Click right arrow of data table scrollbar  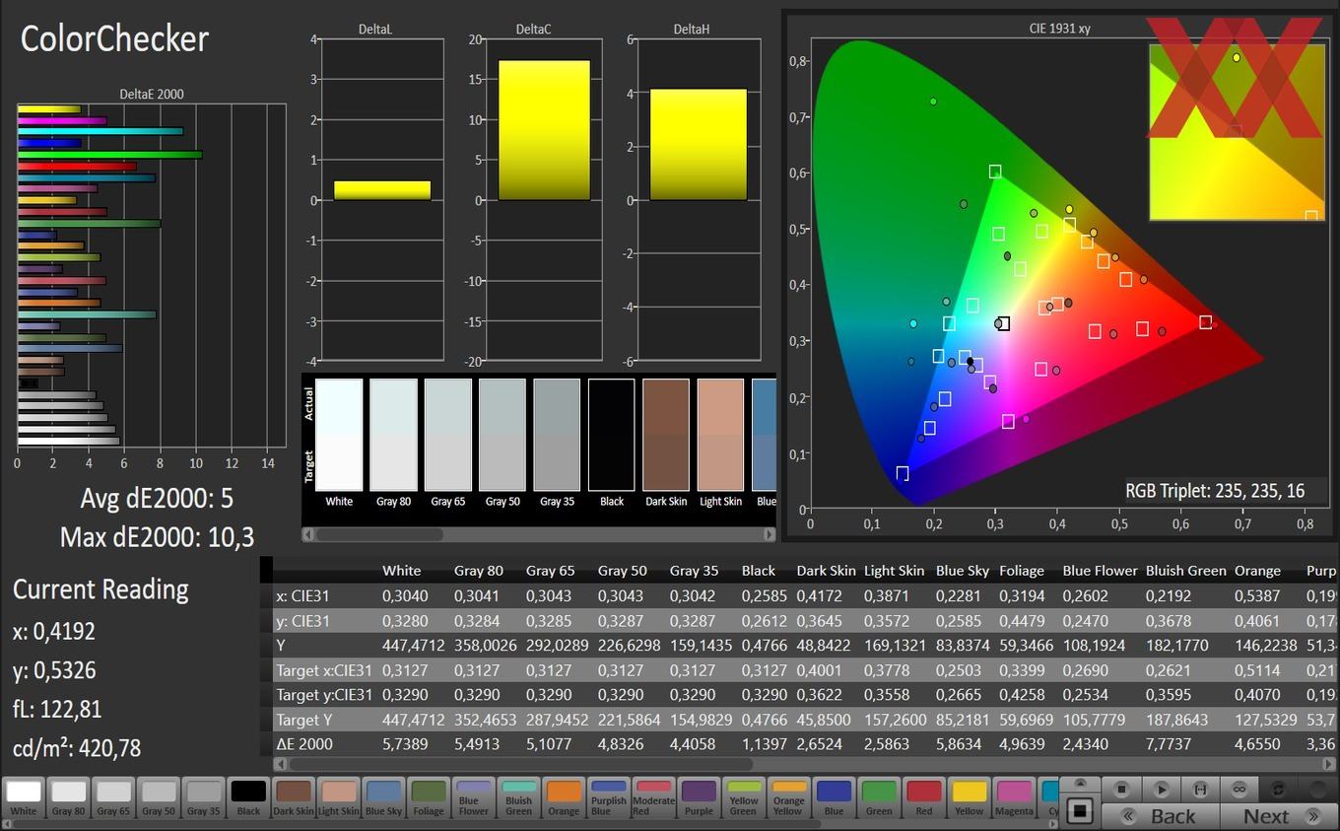(x=1330, y=764)
